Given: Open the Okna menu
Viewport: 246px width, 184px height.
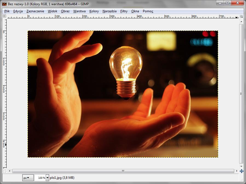Looking at the screenshot, I should click(135, 11).
